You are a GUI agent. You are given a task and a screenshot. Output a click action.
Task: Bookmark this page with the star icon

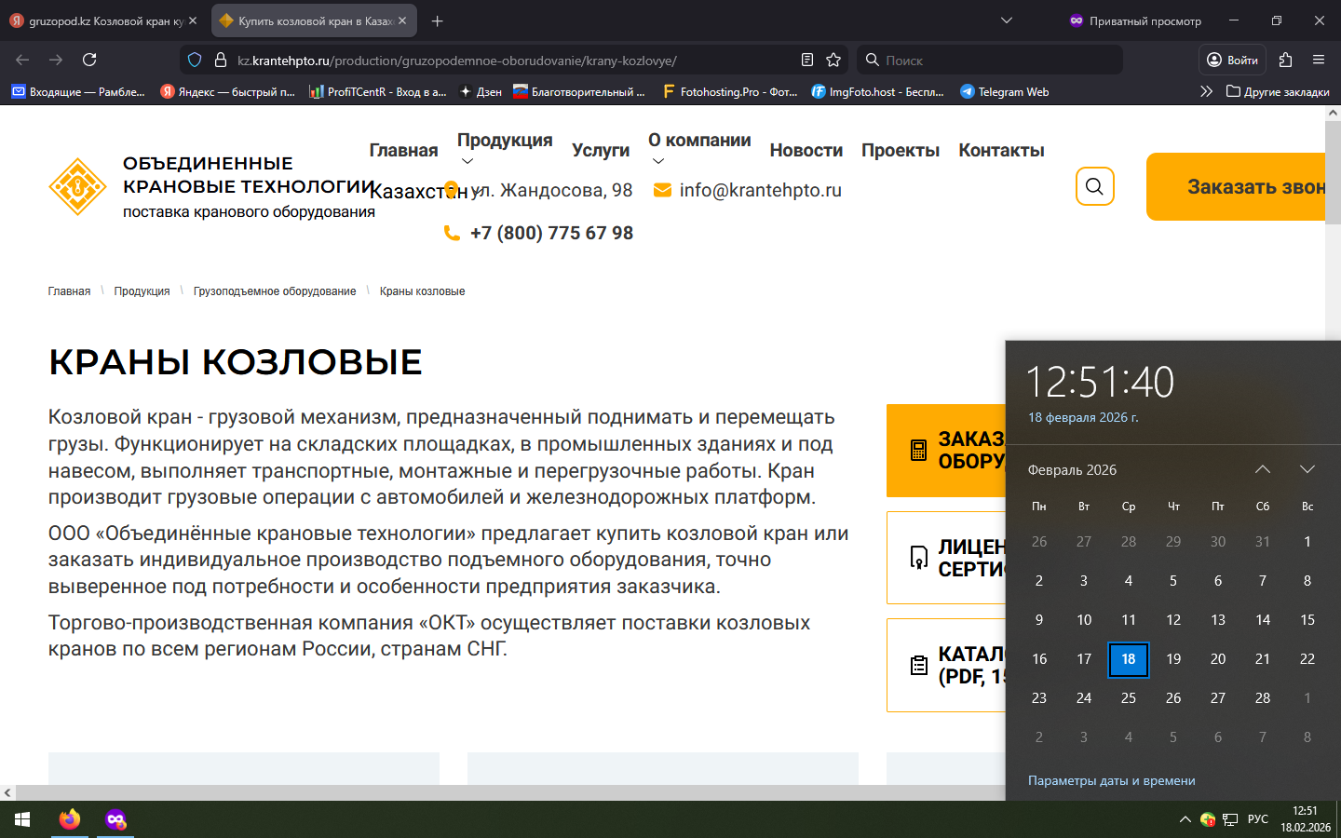click(833, 60)
